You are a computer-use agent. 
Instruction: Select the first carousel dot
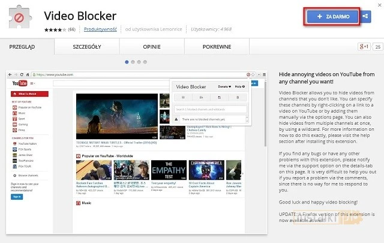(127, 62)
